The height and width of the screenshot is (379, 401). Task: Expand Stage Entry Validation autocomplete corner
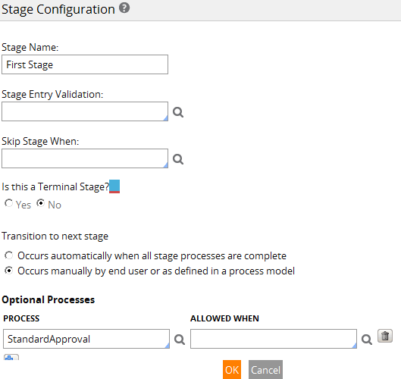166,118
